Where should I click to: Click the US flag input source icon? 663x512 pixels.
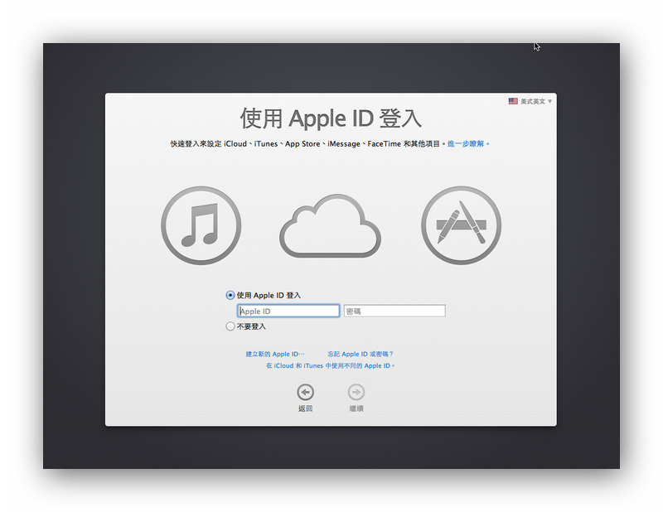[x=513, y=101]
